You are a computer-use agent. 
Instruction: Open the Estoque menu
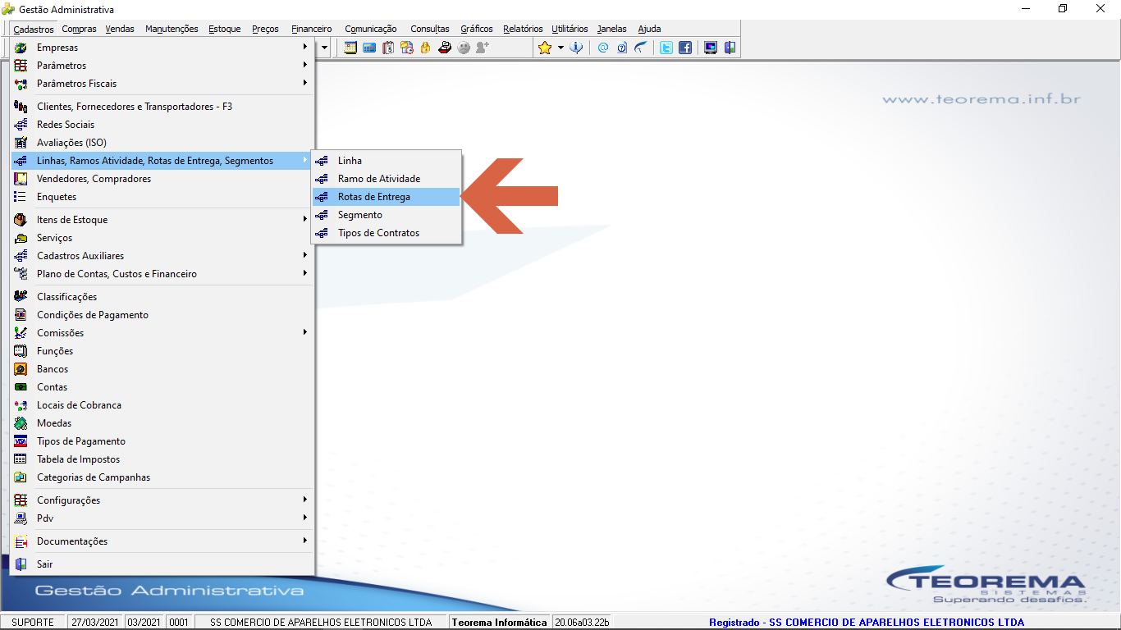click(x=225, y=29)
